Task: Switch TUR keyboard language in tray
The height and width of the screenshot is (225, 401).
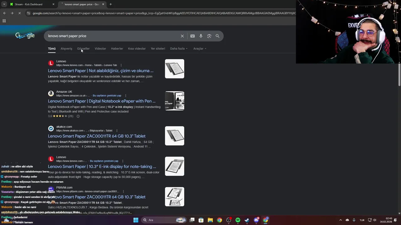Action: tap(362, 220)
